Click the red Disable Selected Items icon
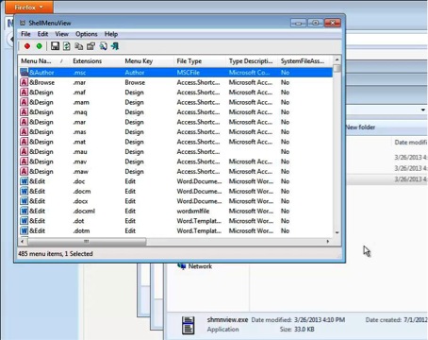The width and height of the screenshot is (428, 340). click(x=27, y=46)
